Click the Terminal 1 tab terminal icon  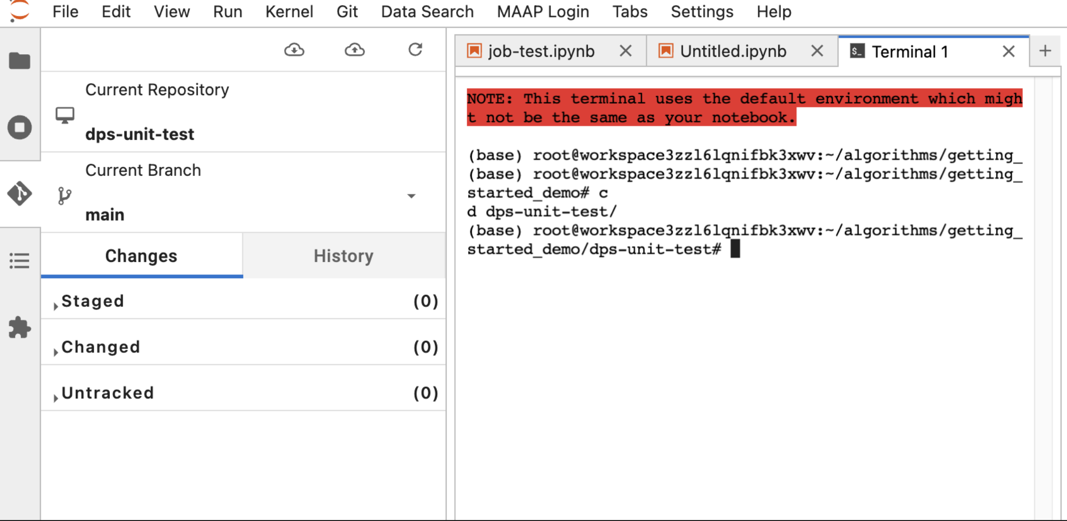pyautogui.click(x=857, y=51)
